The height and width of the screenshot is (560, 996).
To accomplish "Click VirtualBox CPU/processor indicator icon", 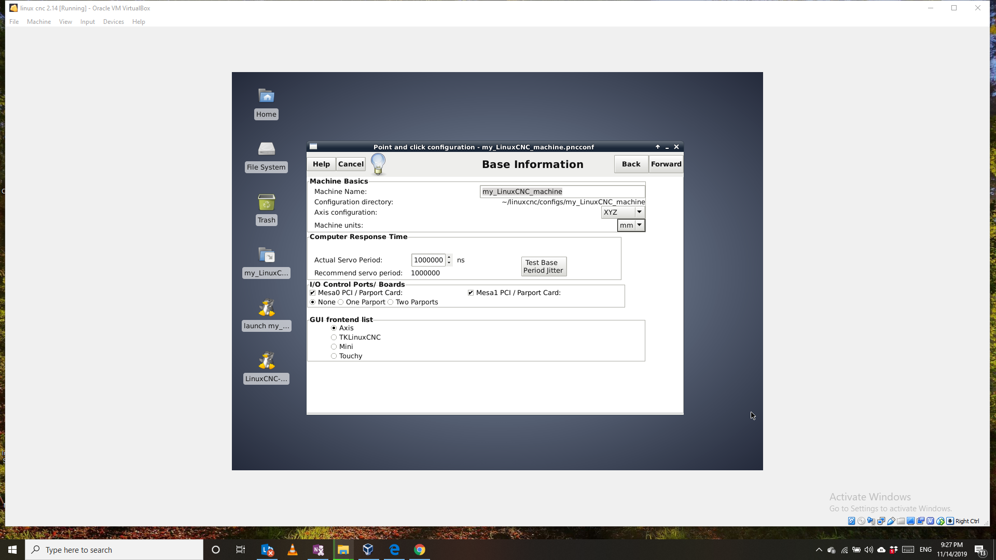I will [x=930, y=521].
